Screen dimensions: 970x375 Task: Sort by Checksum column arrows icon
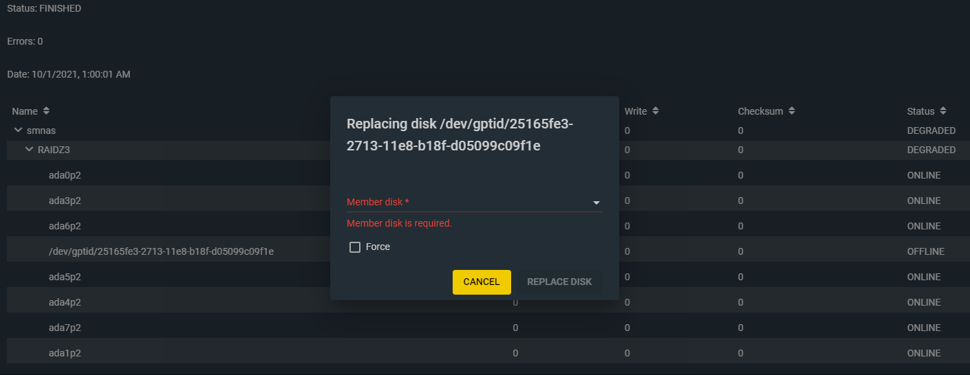point(792,111)
